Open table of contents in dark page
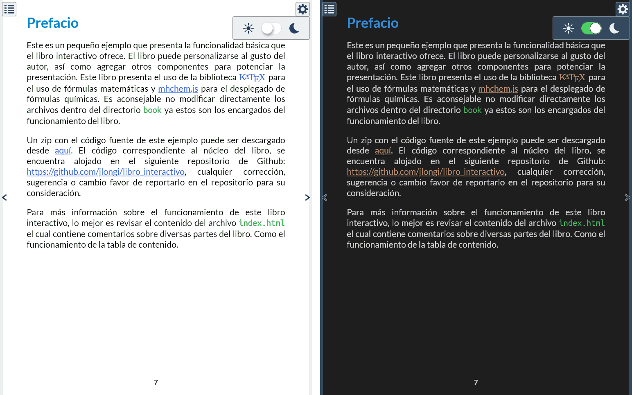This screenshot has height=395, width=632. coord(329,9)
